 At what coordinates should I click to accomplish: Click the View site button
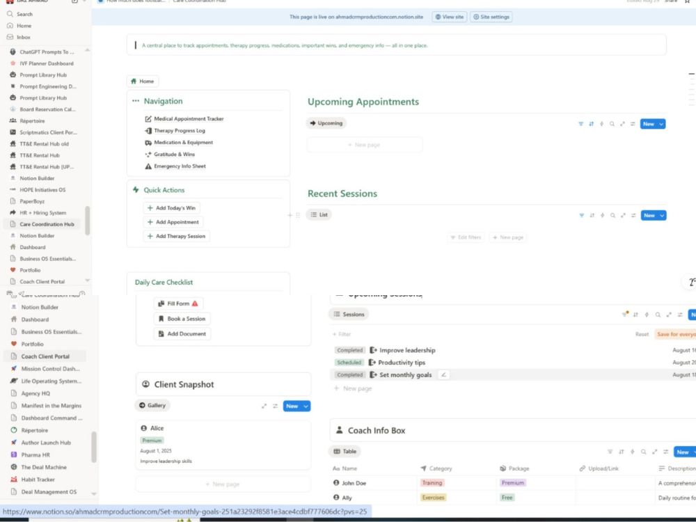pos(449,17)
